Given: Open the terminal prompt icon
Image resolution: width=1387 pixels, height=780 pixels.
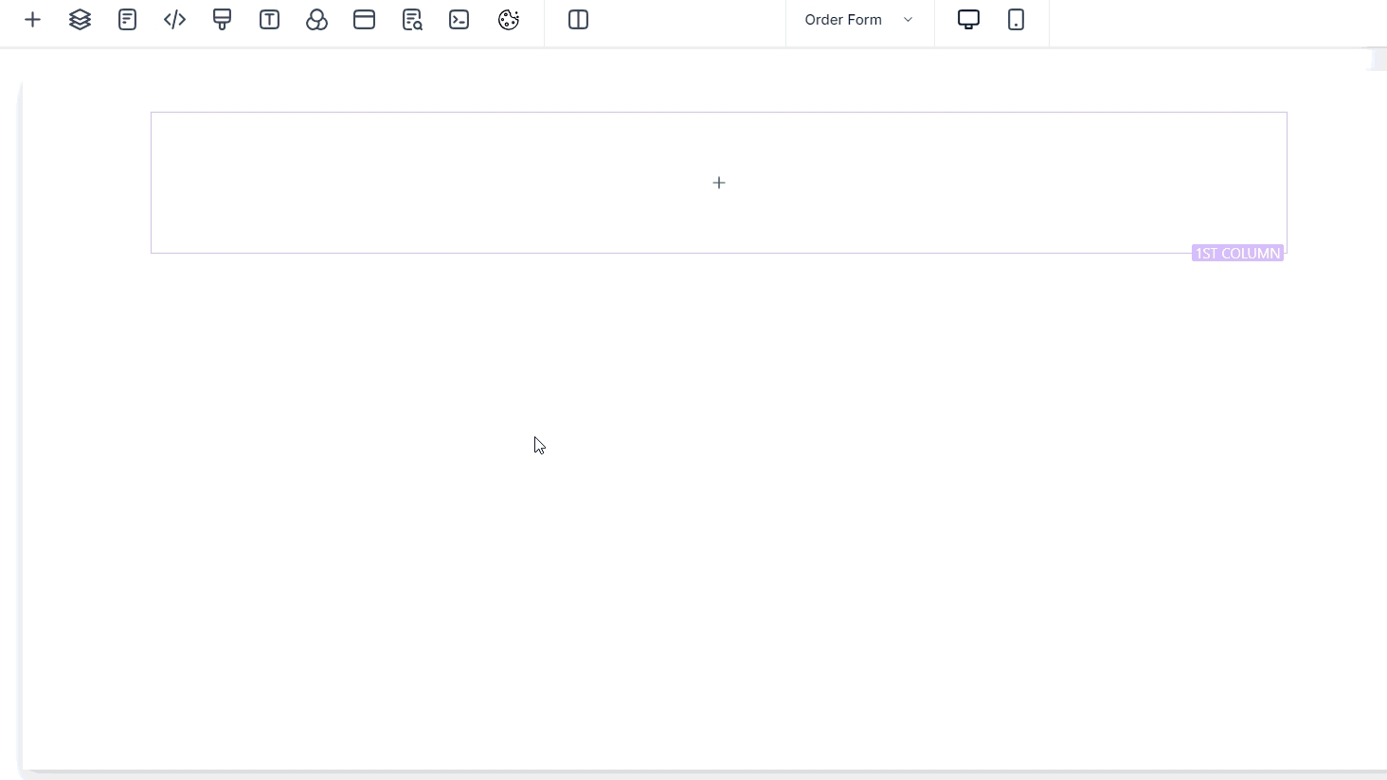Looking at the screenshot, I should [459, 20].
